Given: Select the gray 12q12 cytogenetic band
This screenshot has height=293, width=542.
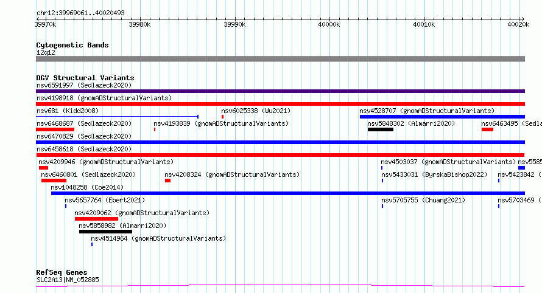Looking at the screenshot, I should point(280,59).
